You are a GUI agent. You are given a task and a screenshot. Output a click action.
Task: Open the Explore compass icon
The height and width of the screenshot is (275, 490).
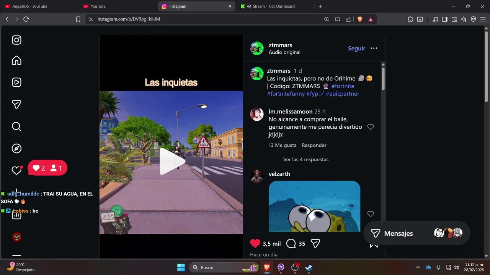pos(16,149)
